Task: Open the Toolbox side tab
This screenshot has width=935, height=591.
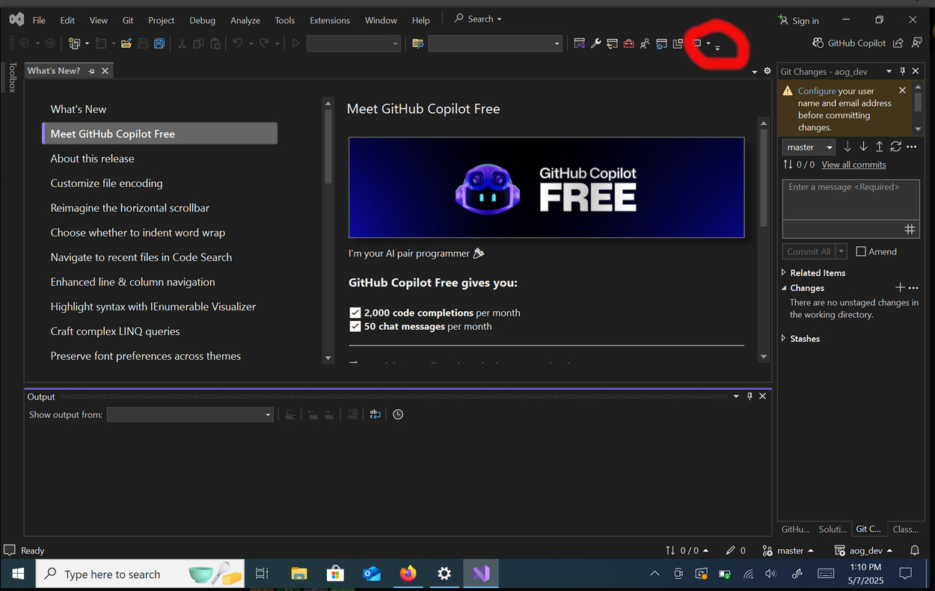Action: click(12, 77)
